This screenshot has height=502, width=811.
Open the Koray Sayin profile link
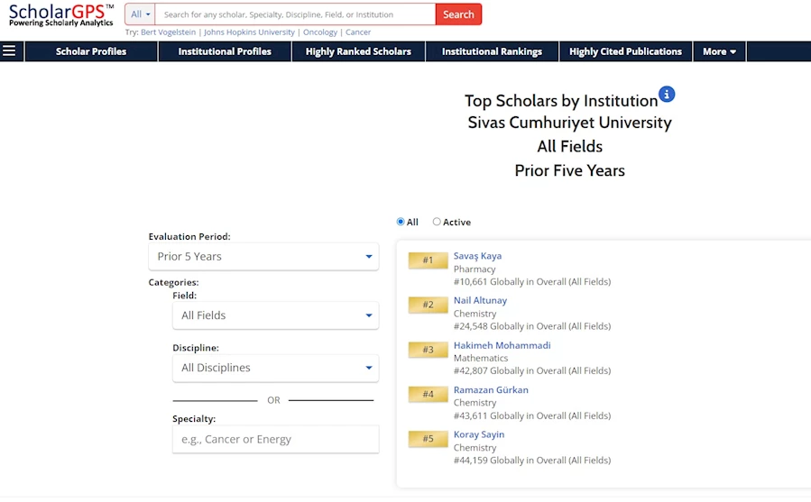tap(479, 434)
